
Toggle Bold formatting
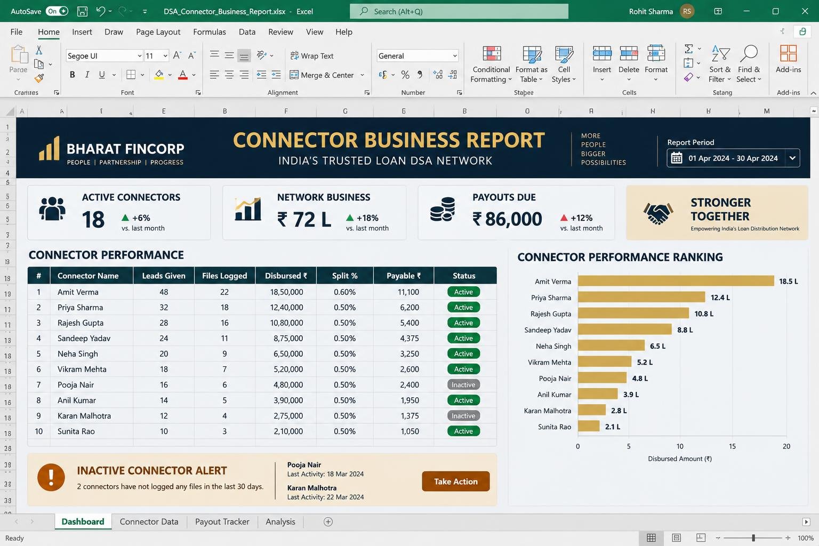73,75
